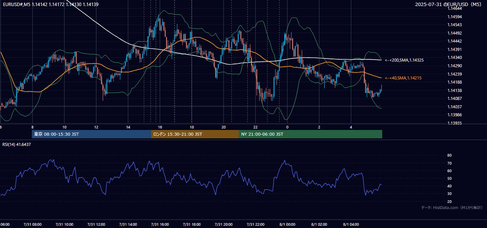Viewport: 487px width, 228px height.
Task: Click price axis value 1.14340
Action: point(454,57)
